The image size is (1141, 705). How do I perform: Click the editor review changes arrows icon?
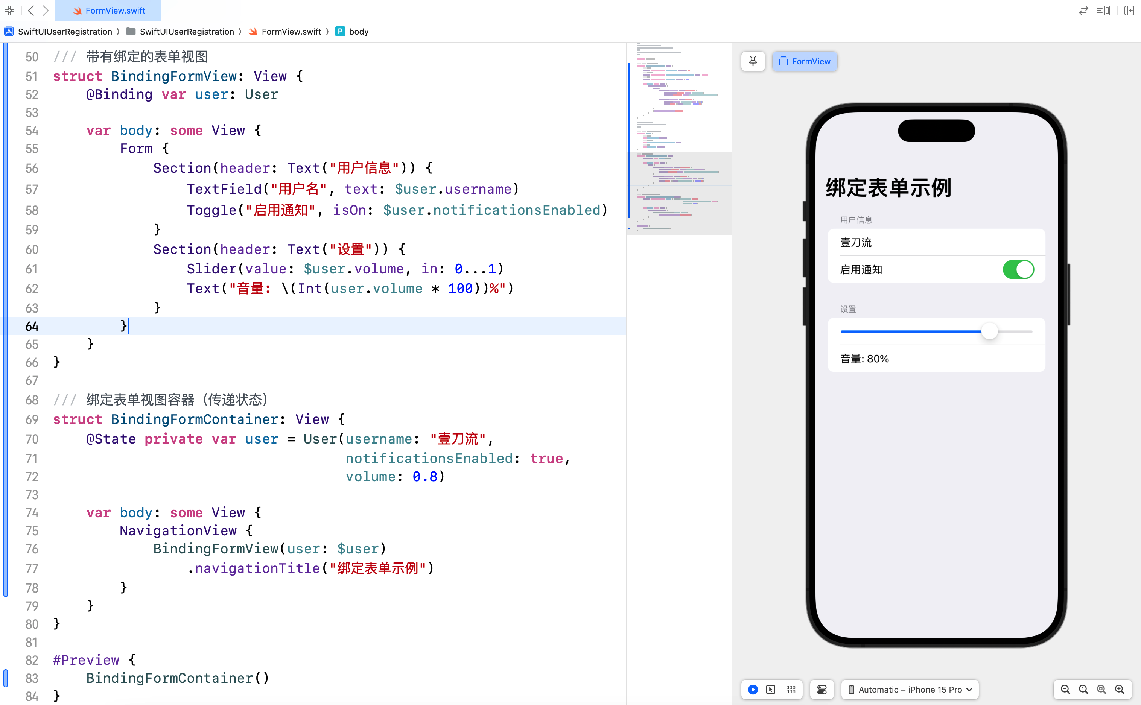tap(1083, 10)
